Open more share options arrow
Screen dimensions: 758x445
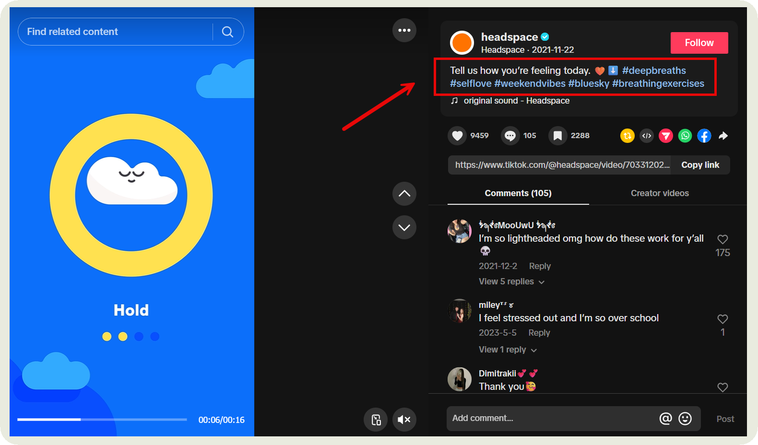point(723,136)
